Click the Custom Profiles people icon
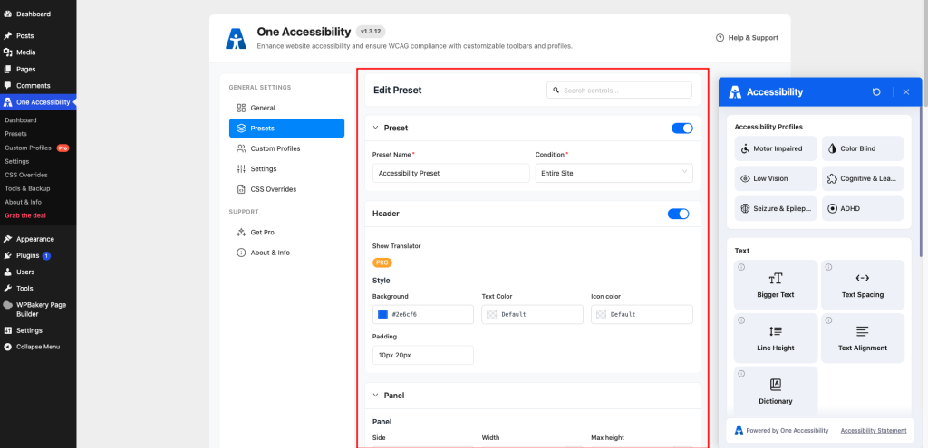 tap(241, 148)
